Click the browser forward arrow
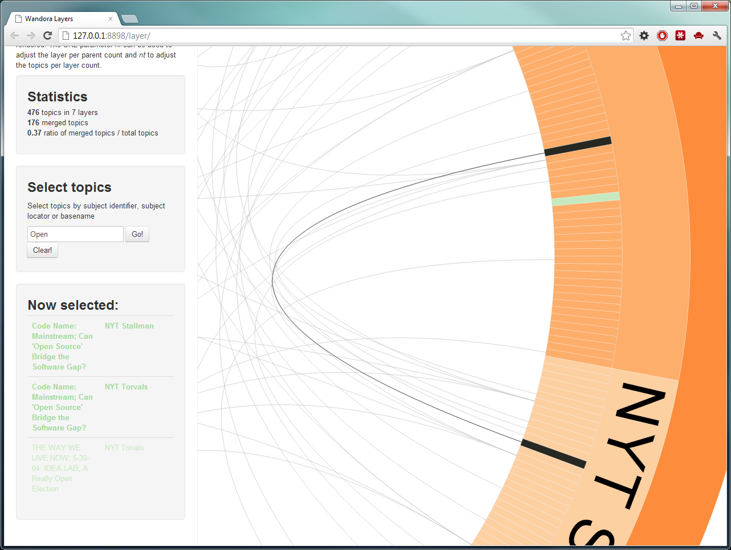 coord(31,36)
